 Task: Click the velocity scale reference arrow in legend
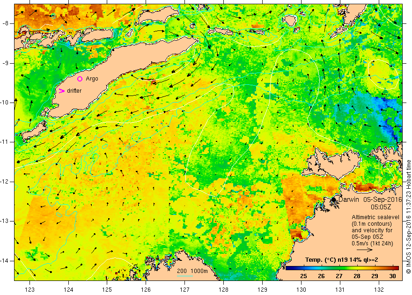pos(365,250)
